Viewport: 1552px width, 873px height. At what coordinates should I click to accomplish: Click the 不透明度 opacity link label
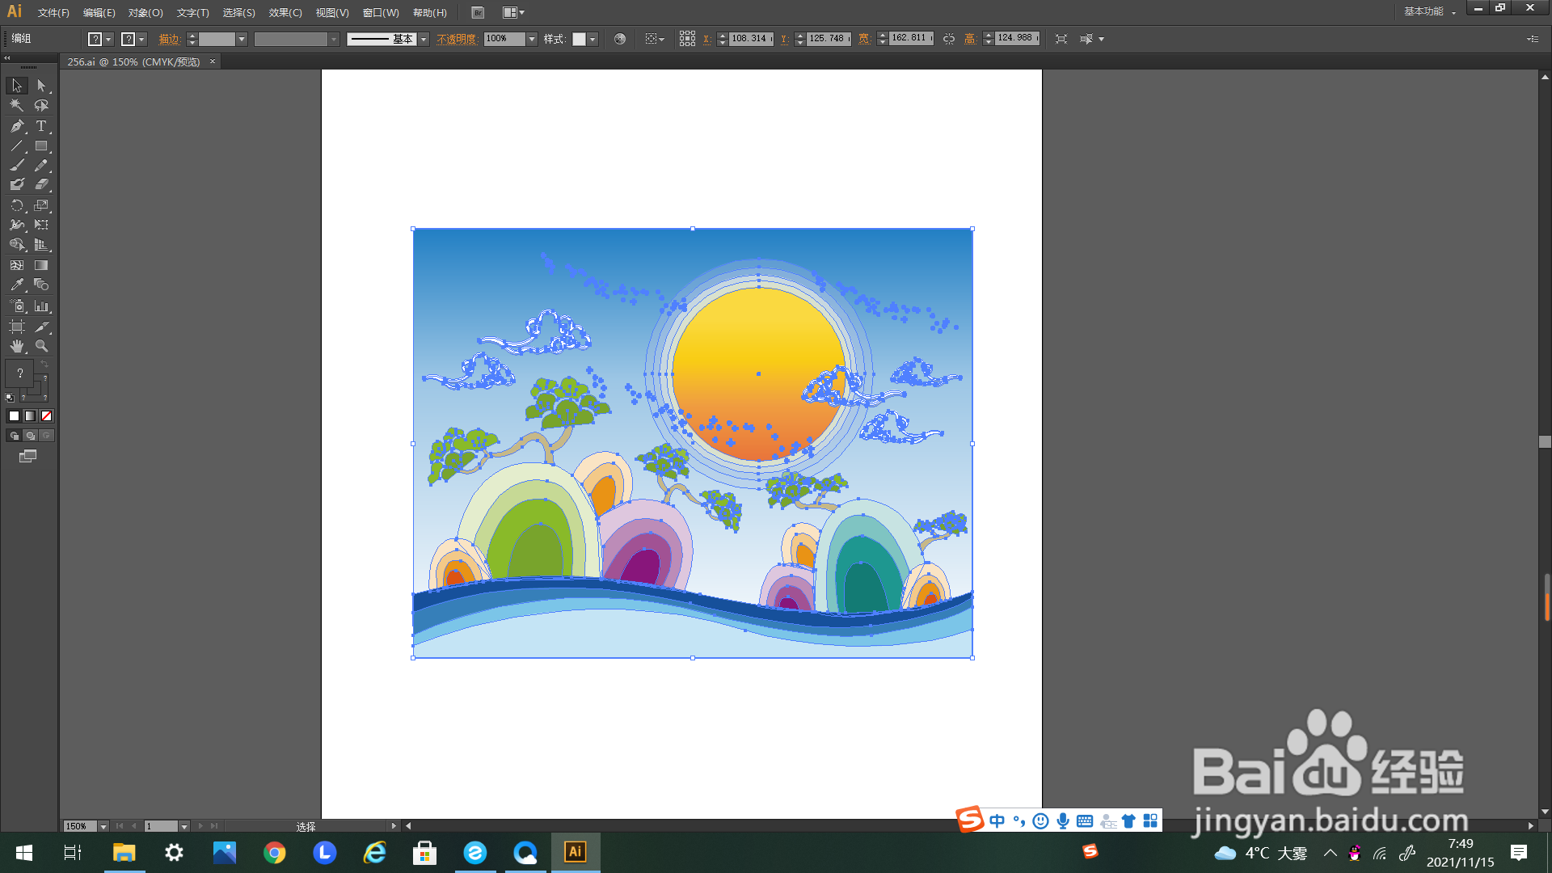[x=457, y=39]
